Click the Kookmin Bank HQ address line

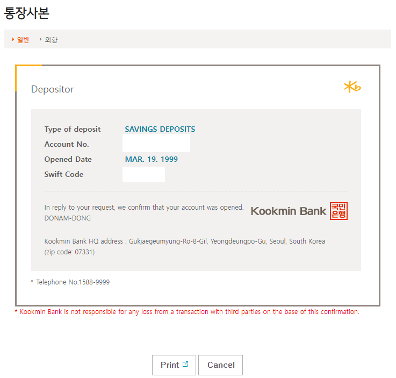(x=185, y=241)
